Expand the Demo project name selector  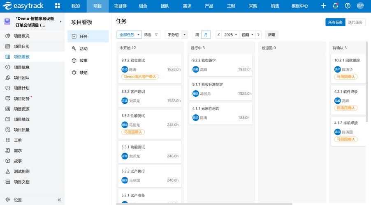(60, 21)
